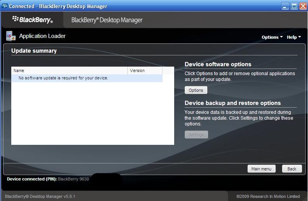Click the Application Loader icon
Screen dimensions: 308x201
coord(10,36)
